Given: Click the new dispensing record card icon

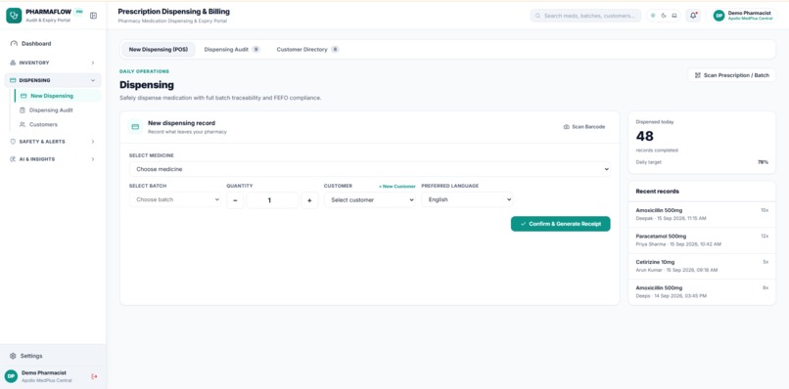Looking at the screenshot, I should click(135, 127).
